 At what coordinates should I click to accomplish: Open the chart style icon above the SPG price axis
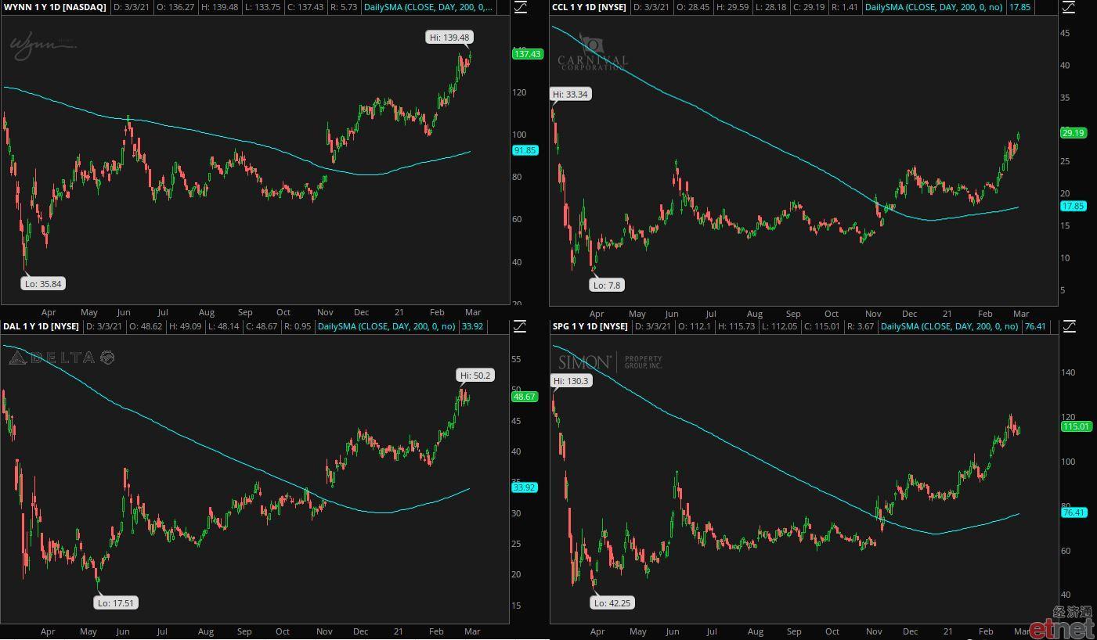(x=1069, y=326)
